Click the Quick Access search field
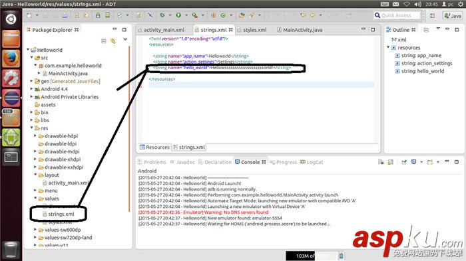Image resolution: width=466 pixels, height=261 pixels. click(x=397, y=15)
